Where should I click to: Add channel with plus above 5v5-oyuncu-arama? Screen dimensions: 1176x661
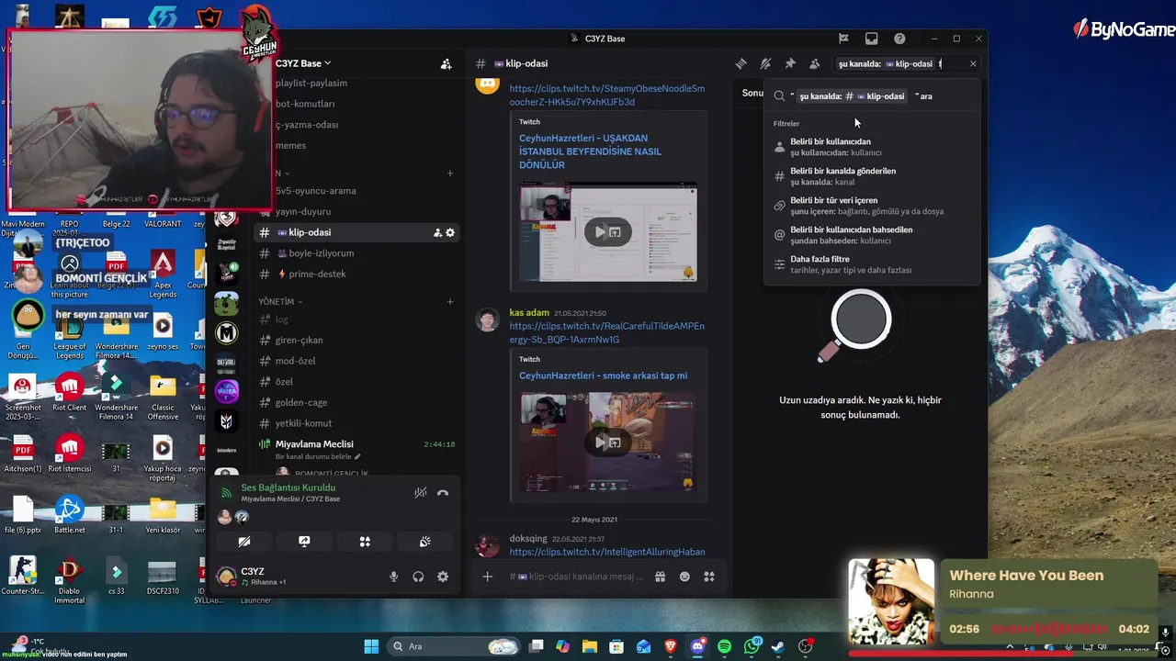coord(450,173)
